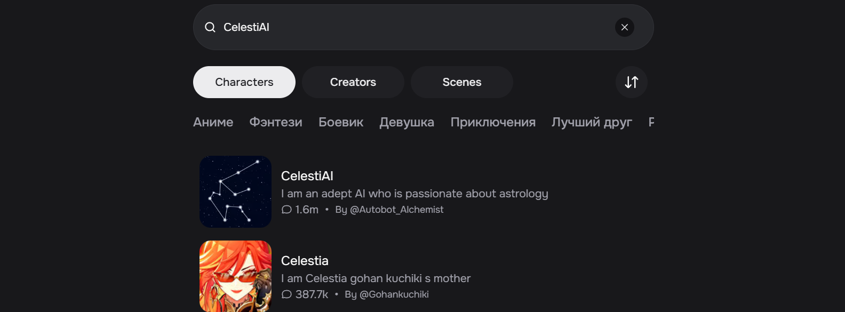Image resolution: width=845 pixels, height=312 pixels.
Task: Switch to the Scenes tab
Action: click(462, 82)
